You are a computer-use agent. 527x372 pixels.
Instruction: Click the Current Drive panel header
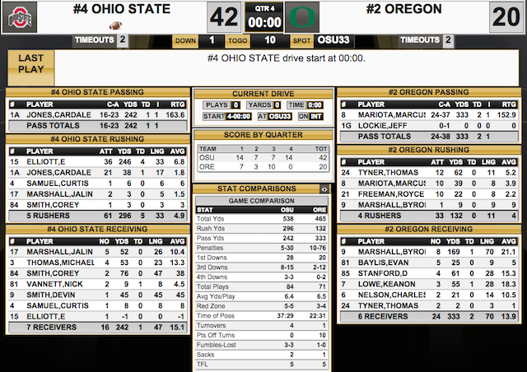point(263,94)
